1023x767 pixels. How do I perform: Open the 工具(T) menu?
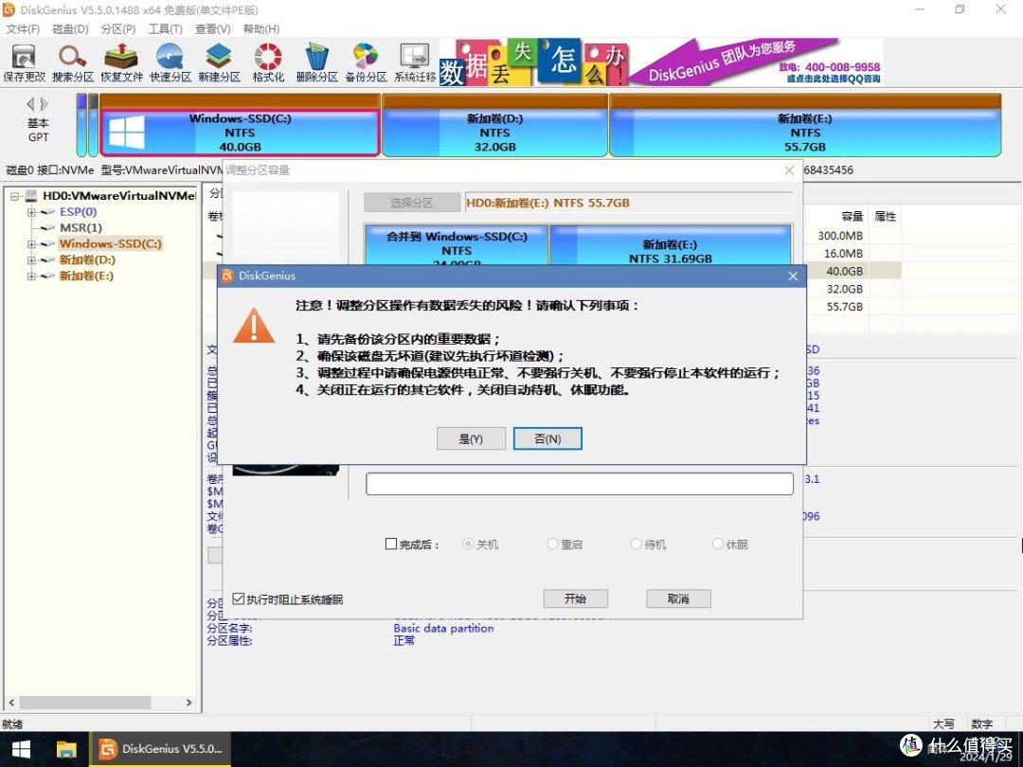(x=165, y=28)
